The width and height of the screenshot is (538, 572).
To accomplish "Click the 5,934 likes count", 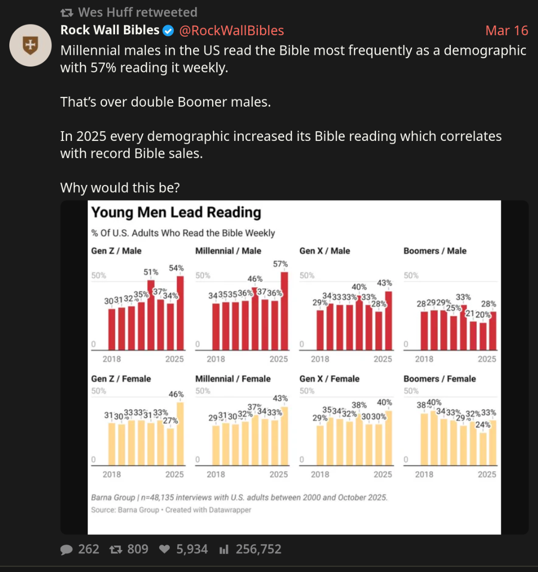I will pyautogui.click(x=192, y=549).
